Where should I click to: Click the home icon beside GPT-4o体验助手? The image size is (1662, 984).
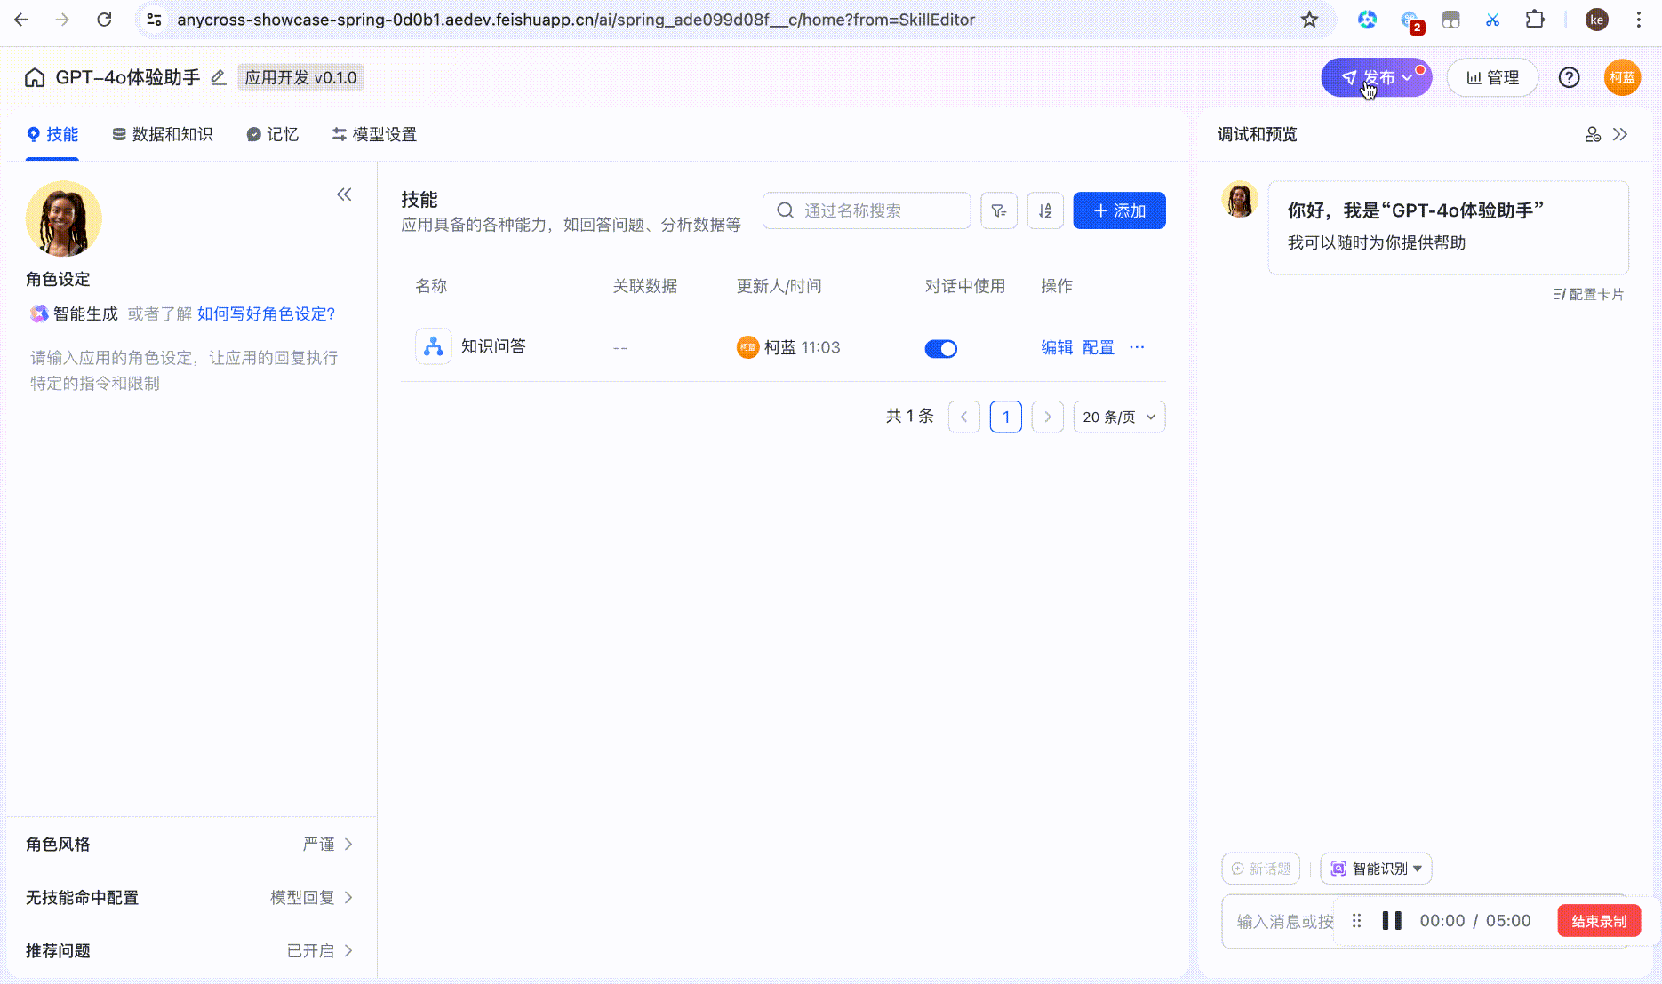[35, 78]
